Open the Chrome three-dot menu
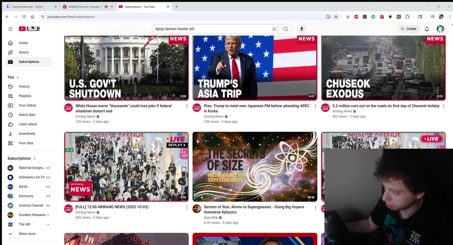Image resolution: width=453 pixels, height=245 pixels. tap(450, 17)
